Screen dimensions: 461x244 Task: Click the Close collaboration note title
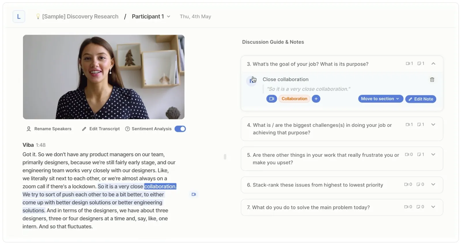coord(286,79)
